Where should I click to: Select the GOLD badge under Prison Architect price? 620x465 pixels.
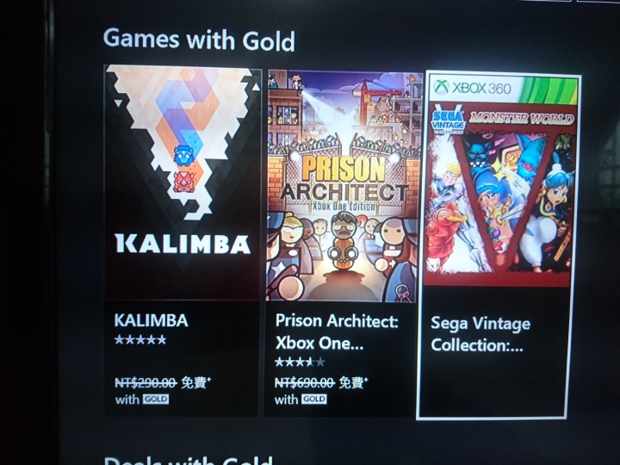[314, 399]
